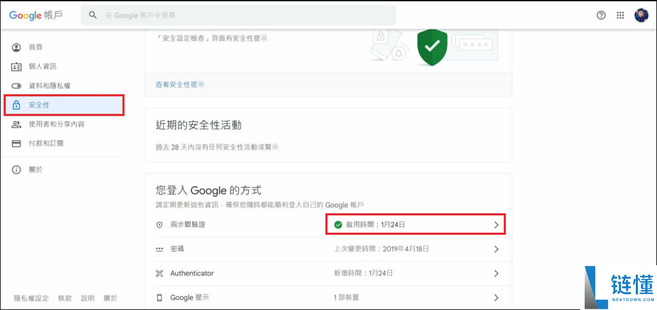
Task: Click the 近期的安全性活動 heading
Action: (x=199, y=125)
